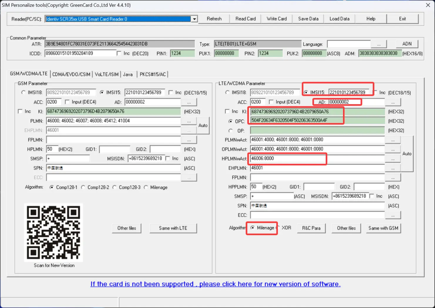The width and height of the screenshot is (435, 308).
Task: Click the Exit button
Action: tap(402, 19)
